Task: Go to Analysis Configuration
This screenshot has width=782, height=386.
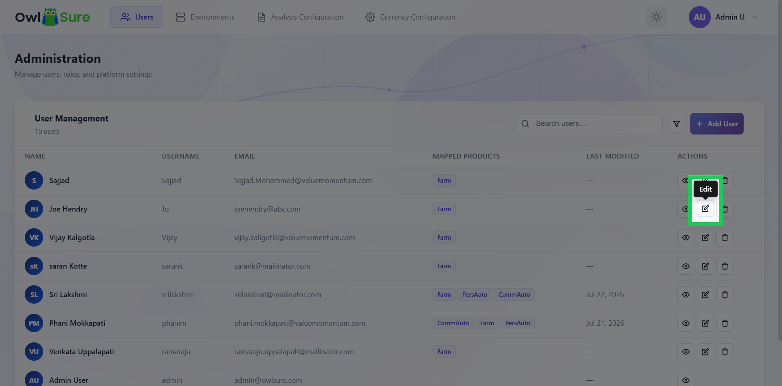Action: point(301,17)
